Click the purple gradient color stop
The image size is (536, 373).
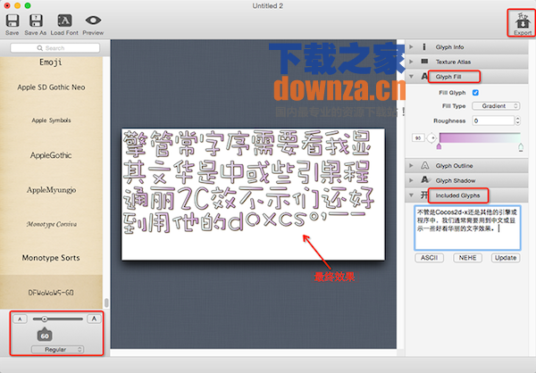439,146
